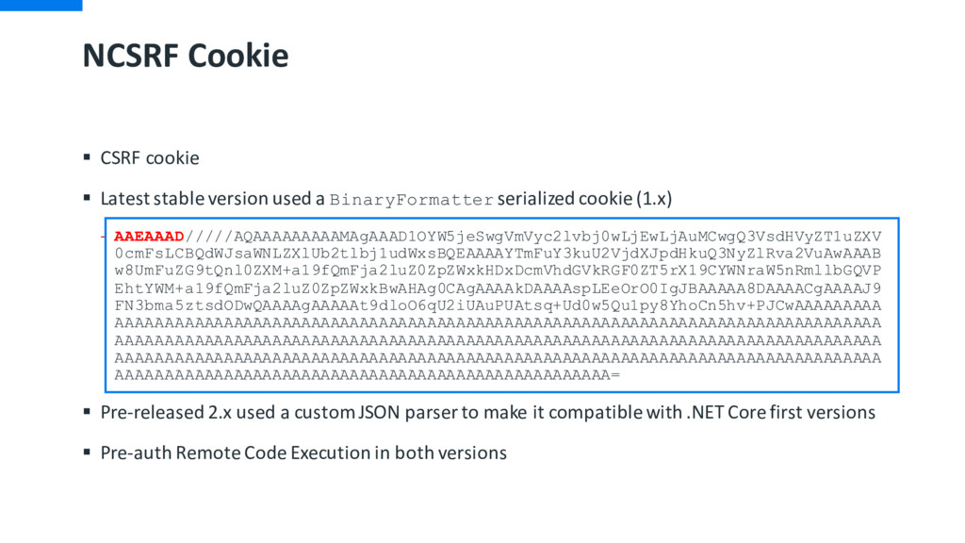Image resolution: width=965 pixels, height=543 pixels.
Task: Click the .NET Core first versions phrase
Action: point(780,413)
